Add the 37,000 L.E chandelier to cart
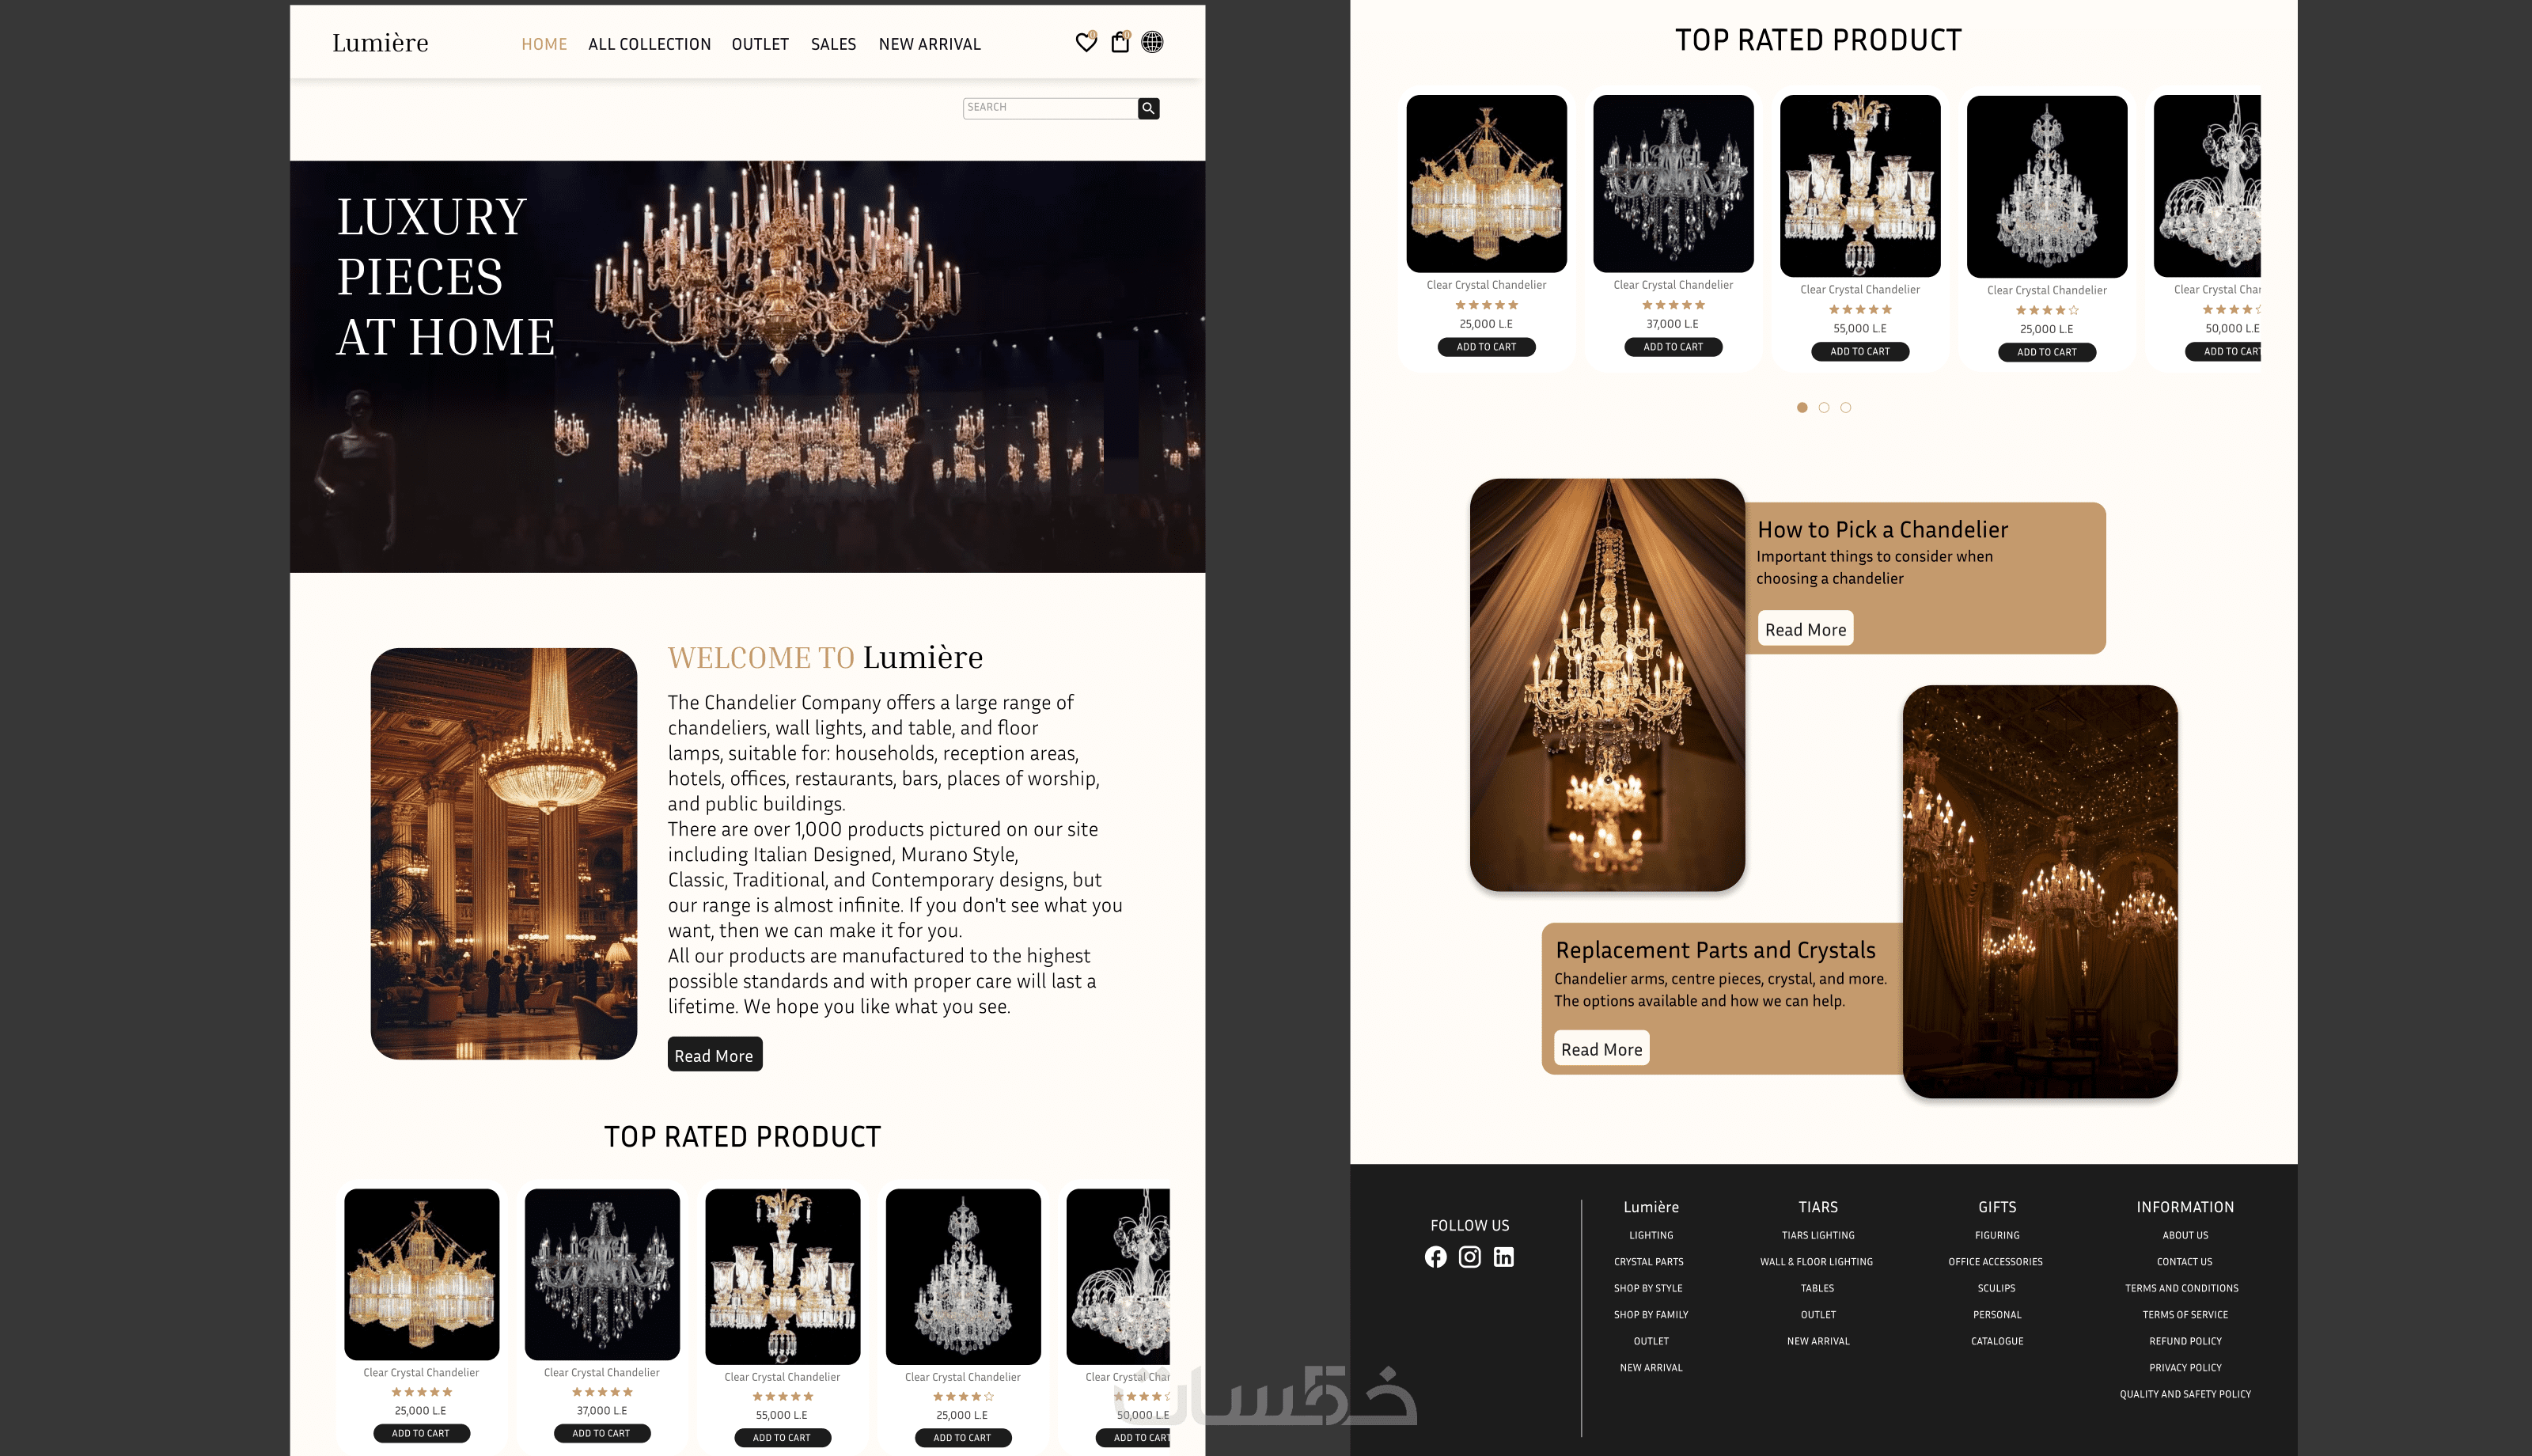2532x1456 pixels. 1673,347
